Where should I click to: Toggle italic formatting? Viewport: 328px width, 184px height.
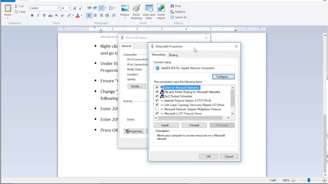tap(38, 16)
